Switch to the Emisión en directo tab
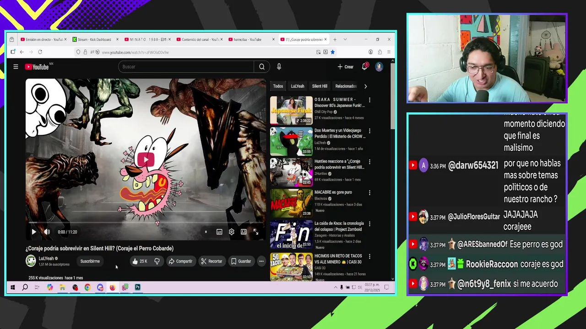This screenshot has width=586, height=329. (x=43, y=40)
